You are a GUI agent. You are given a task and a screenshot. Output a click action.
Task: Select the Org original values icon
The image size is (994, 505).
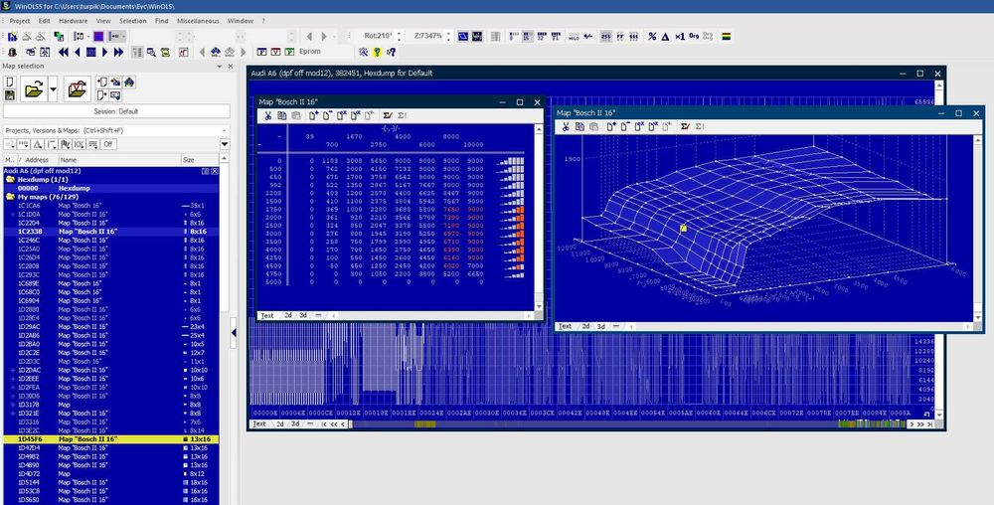694,37
